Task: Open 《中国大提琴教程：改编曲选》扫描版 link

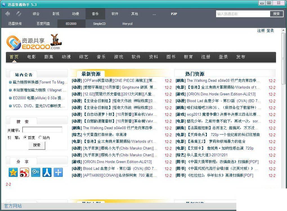Action: (x=223, y=162)
